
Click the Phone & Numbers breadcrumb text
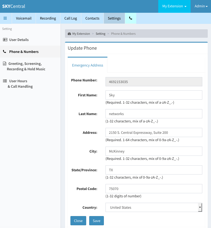point(123,34)
